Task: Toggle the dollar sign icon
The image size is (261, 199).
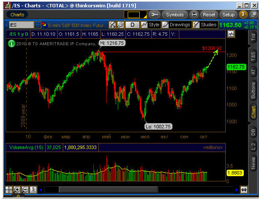Action: click(x=33, y=190)
